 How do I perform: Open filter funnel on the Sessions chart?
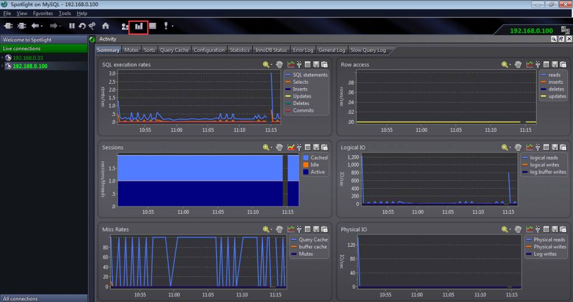pyautogui.click(x=299, y=147)
